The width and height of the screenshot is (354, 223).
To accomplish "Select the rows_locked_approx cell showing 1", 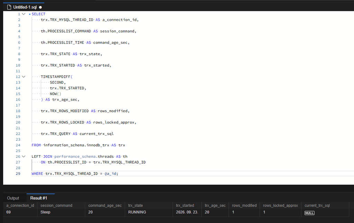I will pos(280,212).
